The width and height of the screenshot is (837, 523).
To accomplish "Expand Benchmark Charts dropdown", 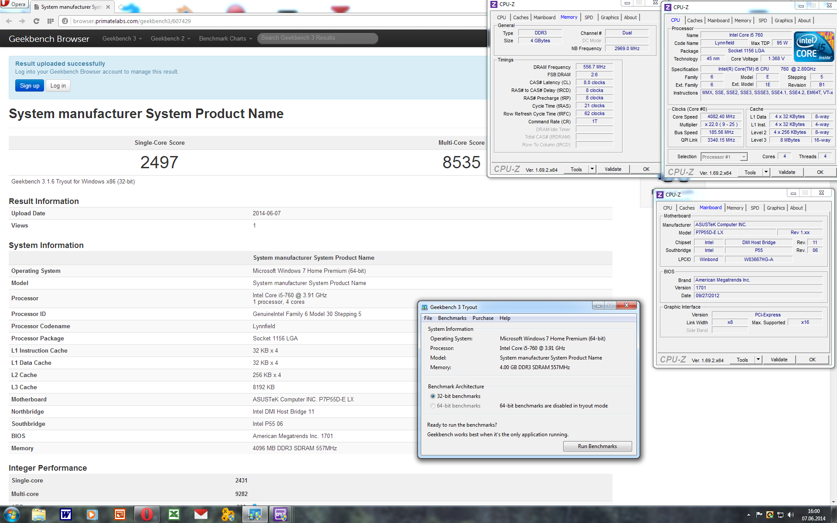I will 225,38.
